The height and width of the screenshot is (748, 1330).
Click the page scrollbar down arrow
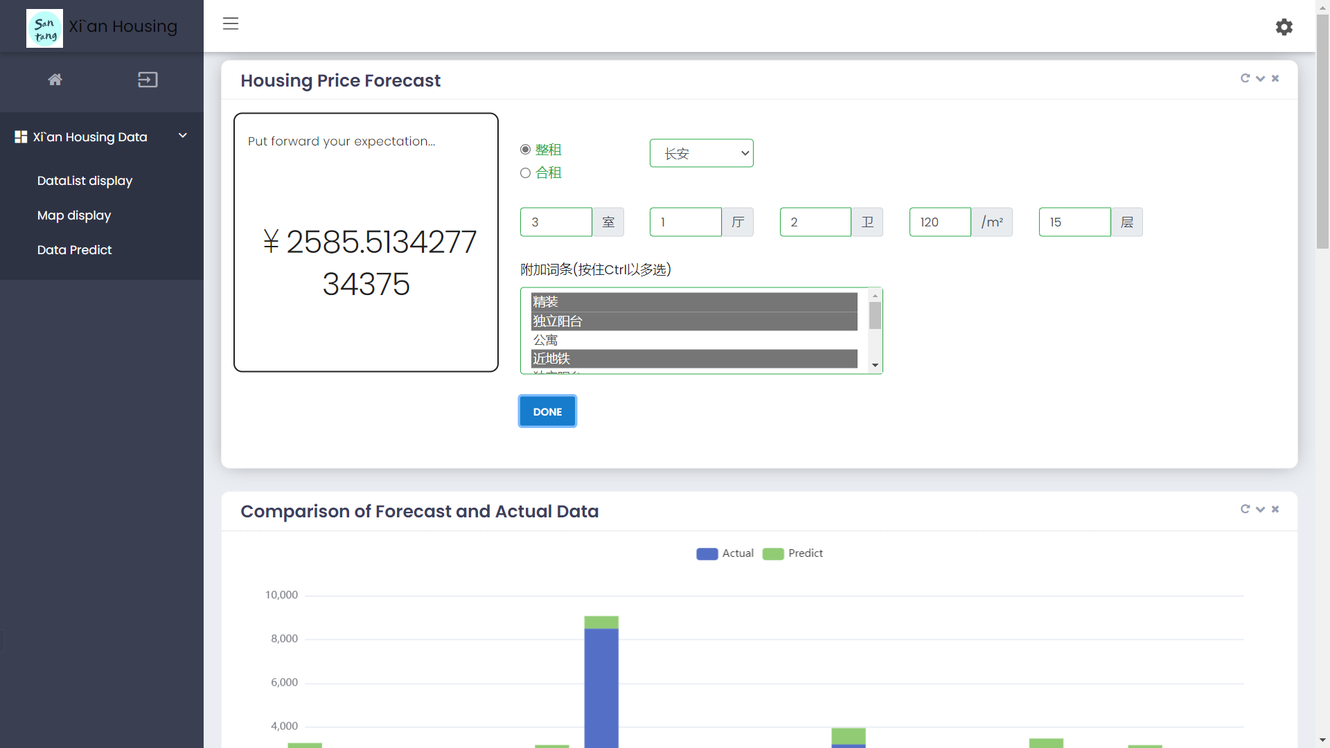(1322, 741)
